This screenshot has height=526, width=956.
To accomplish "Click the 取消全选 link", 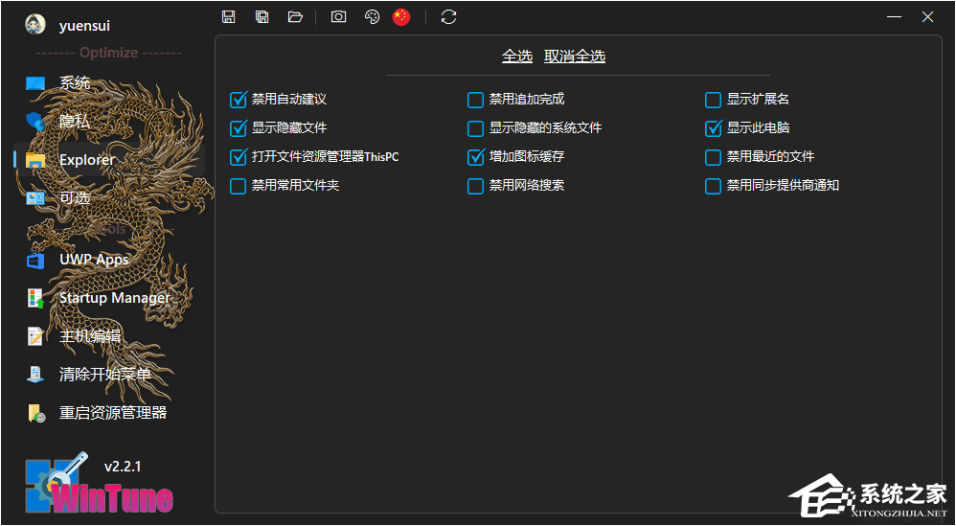I will pos(575,57).
